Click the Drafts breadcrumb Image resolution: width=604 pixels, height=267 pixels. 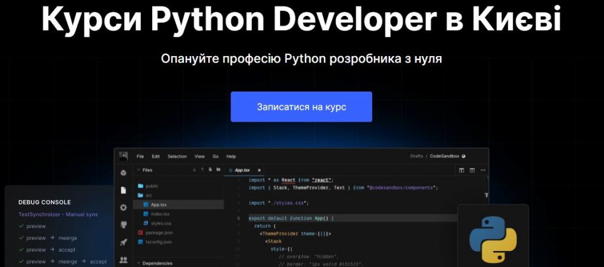tap(416, 157)
